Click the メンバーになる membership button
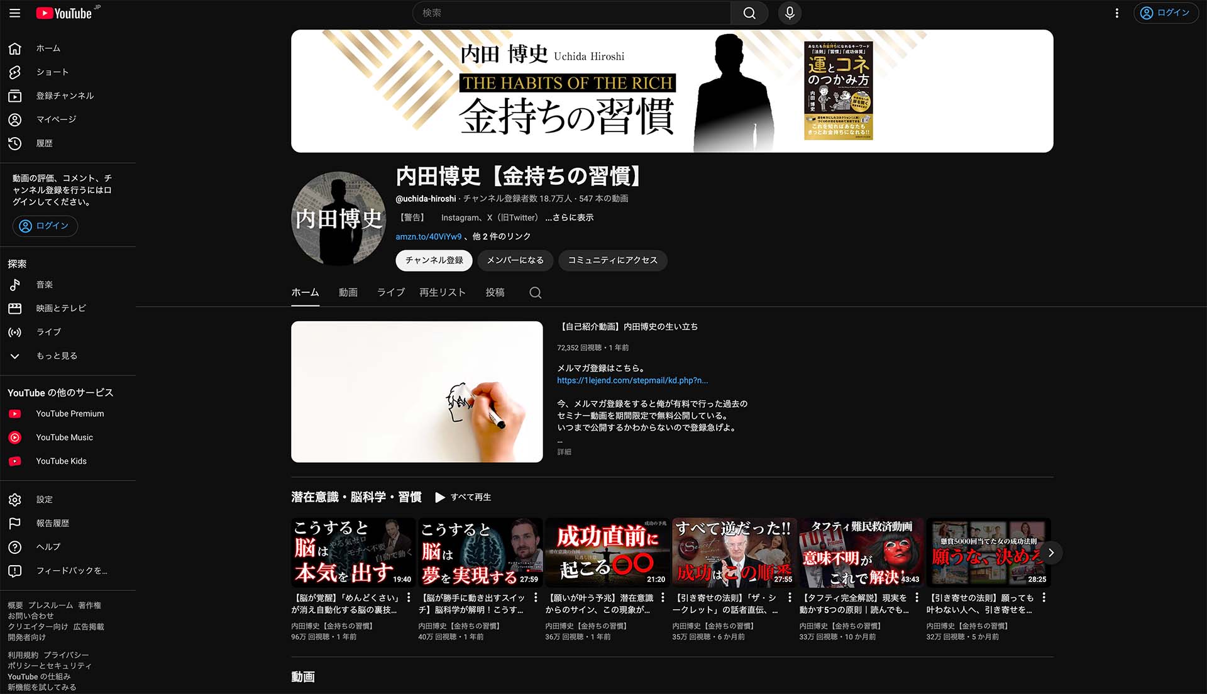This screenshot has width=1207, height=694. tap(515, 260)
